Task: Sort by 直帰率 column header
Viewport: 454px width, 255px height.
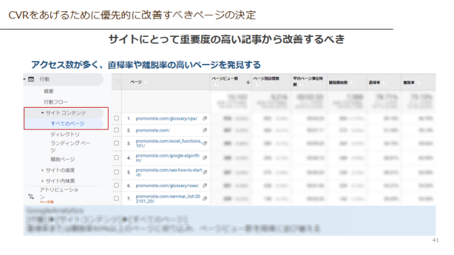Action: (x=375, y=82)
